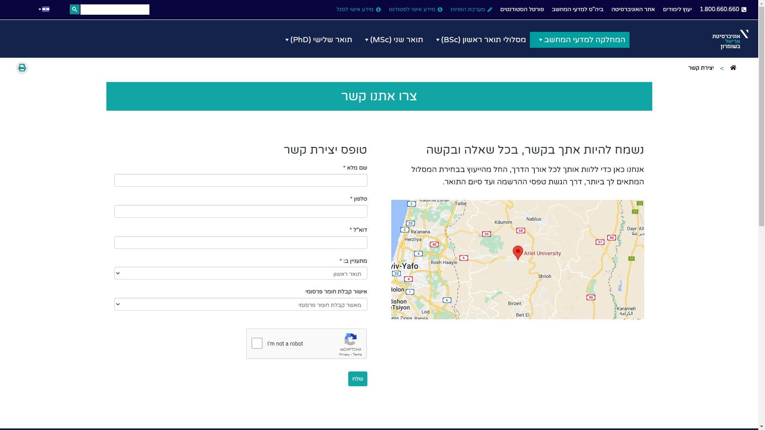Open the language flag selector

[x=45, y=9]
